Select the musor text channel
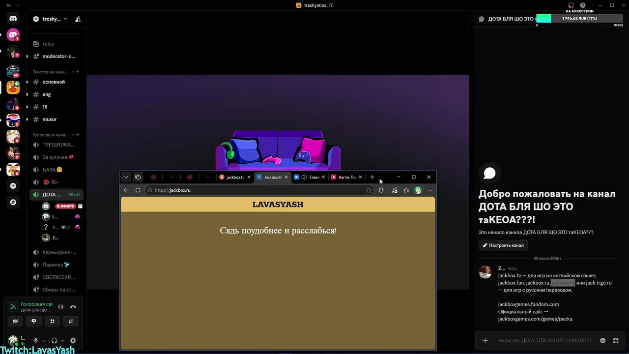This screenshot has height=354, width=629. coord(57,119)
